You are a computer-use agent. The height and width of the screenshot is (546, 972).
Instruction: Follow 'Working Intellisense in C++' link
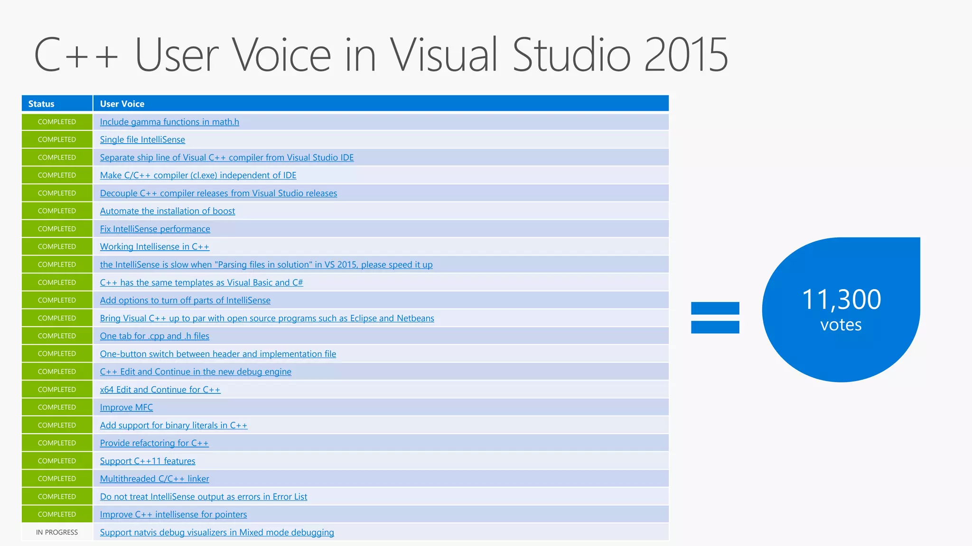(x=154, y=246)
